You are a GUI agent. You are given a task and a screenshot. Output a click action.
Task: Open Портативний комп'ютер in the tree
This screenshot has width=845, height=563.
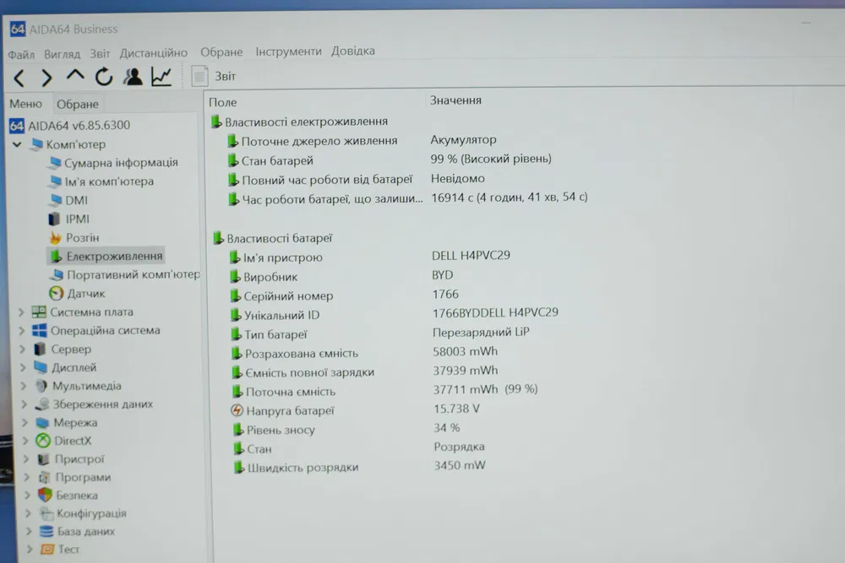pyautogui.click(x=124, y=274)
